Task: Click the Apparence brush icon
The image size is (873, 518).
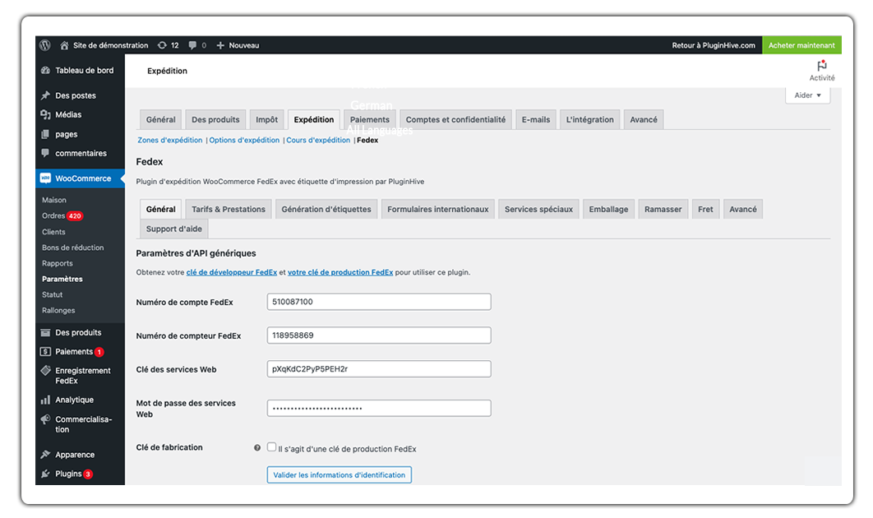Action: (x=46, y=455)
